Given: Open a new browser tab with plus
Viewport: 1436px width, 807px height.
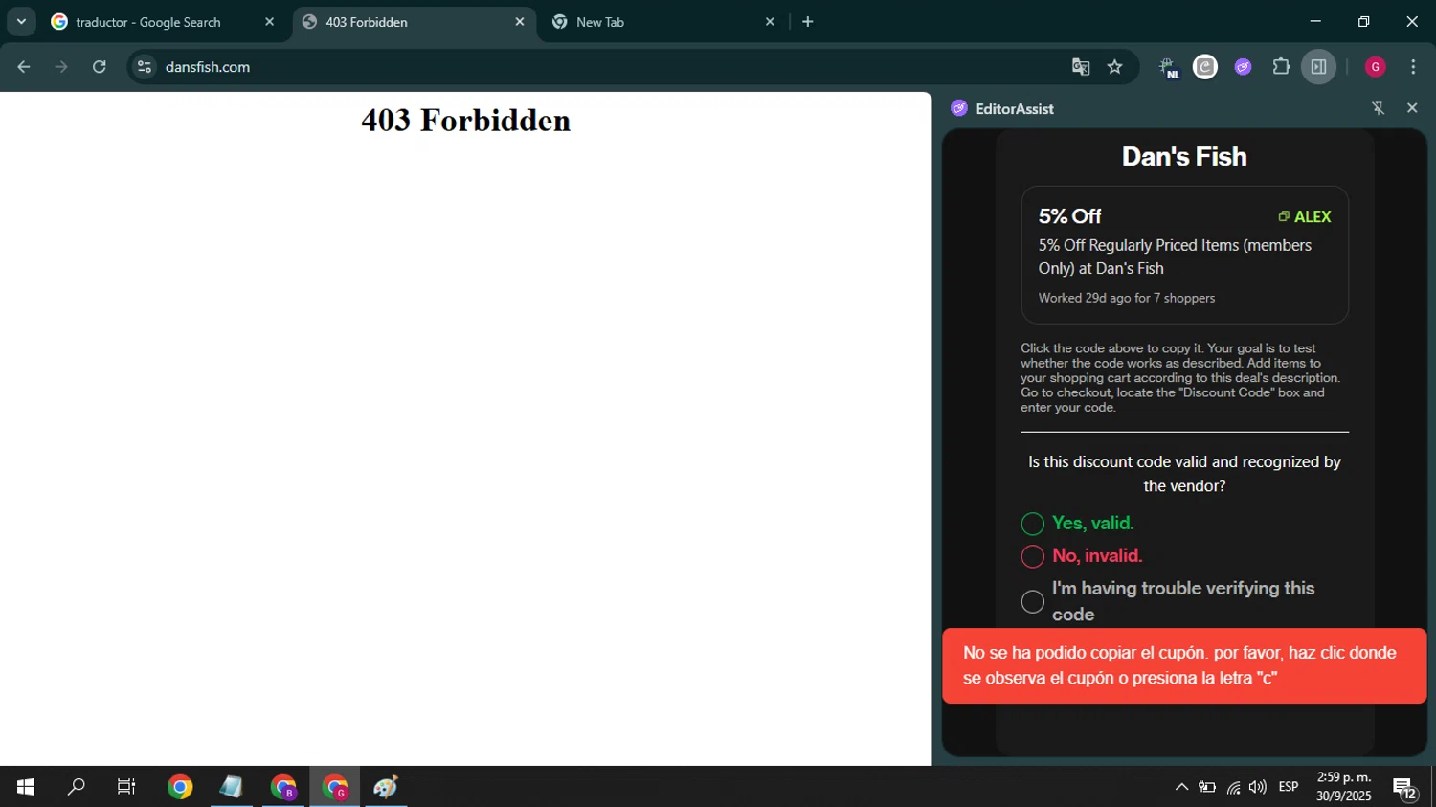Looking at the screenshot, I should click(808, 22).
